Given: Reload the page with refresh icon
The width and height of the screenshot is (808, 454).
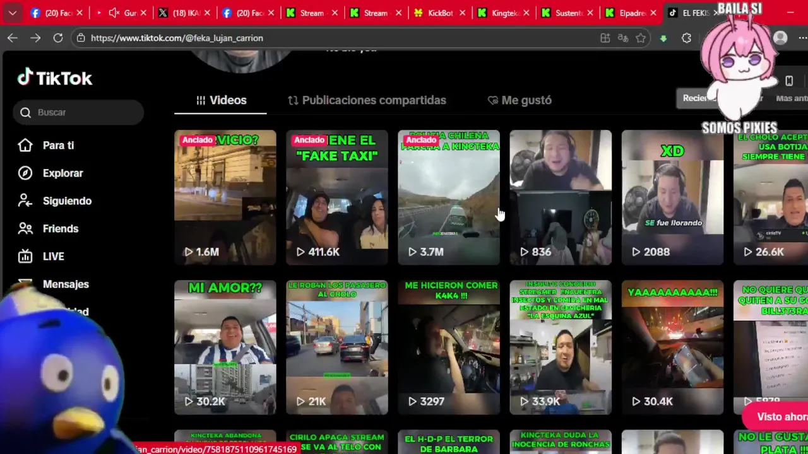Looking at the screenshot, I should pos(58,38).
